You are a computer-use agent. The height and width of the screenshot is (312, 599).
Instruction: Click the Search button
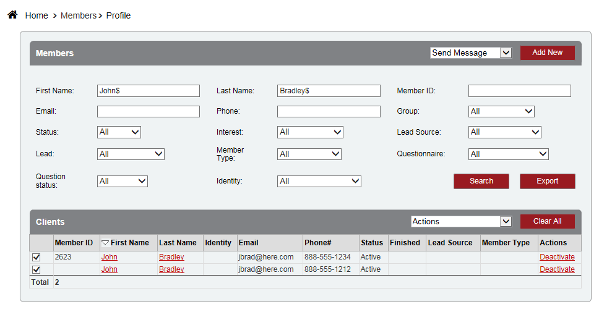pos(481,181)
